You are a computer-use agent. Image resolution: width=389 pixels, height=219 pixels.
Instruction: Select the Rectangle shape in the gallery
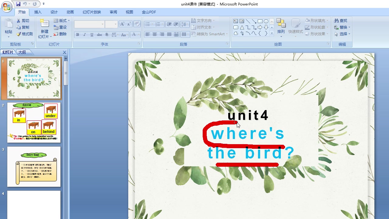tap(260, 21)
